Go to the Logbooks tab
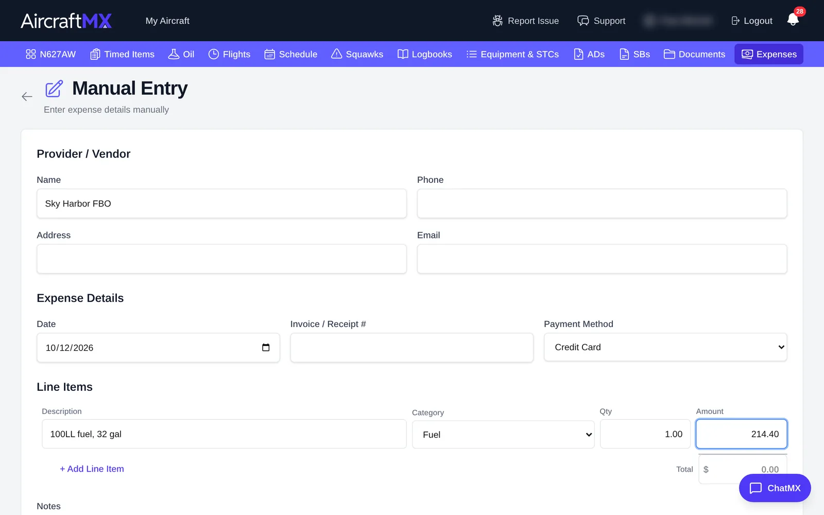Viewport: 824px width, 515px height. coord(425,54)
